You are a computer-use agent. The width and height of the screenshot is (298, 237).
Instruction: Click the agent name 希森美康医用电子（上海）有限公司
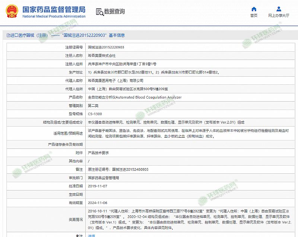click(115, 80)
